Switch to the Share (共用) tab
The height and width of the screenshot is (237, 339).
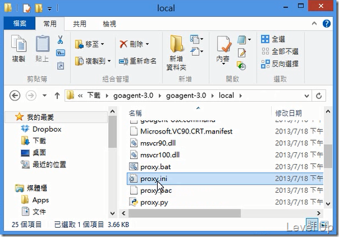80,23
